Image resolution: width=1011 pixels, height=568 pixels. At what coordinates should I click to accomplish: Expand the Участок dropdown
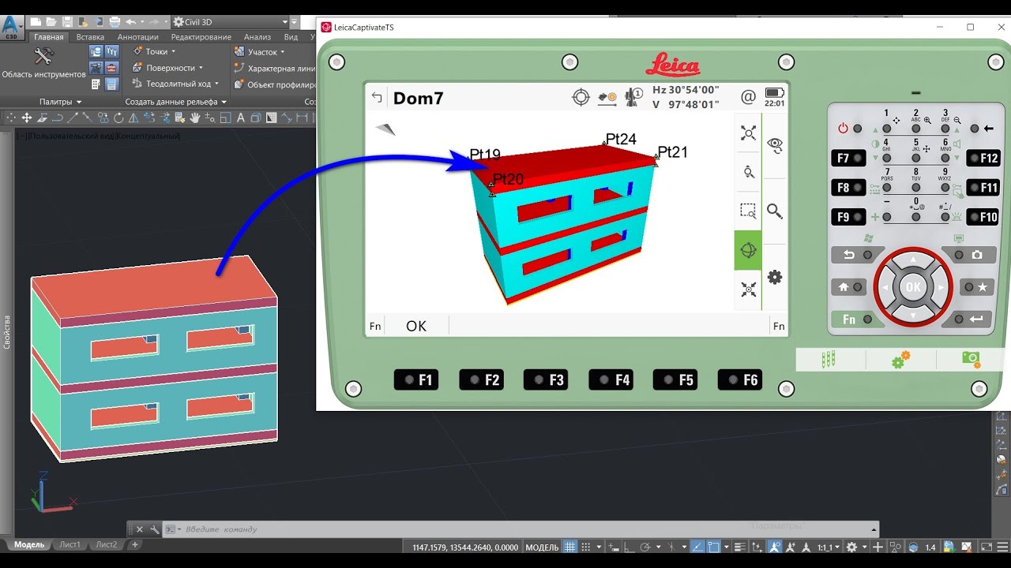point(259,52)
